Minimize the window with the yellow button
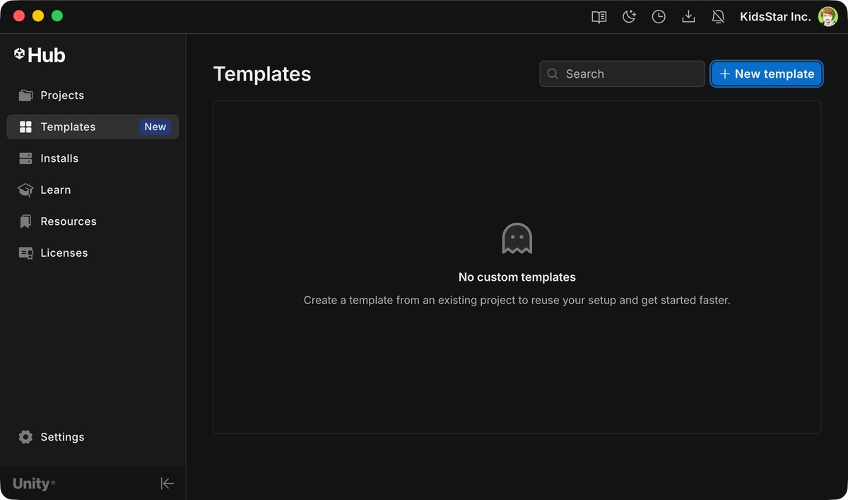The width and height of the screenshot is (848, 500). pos(38,16)
